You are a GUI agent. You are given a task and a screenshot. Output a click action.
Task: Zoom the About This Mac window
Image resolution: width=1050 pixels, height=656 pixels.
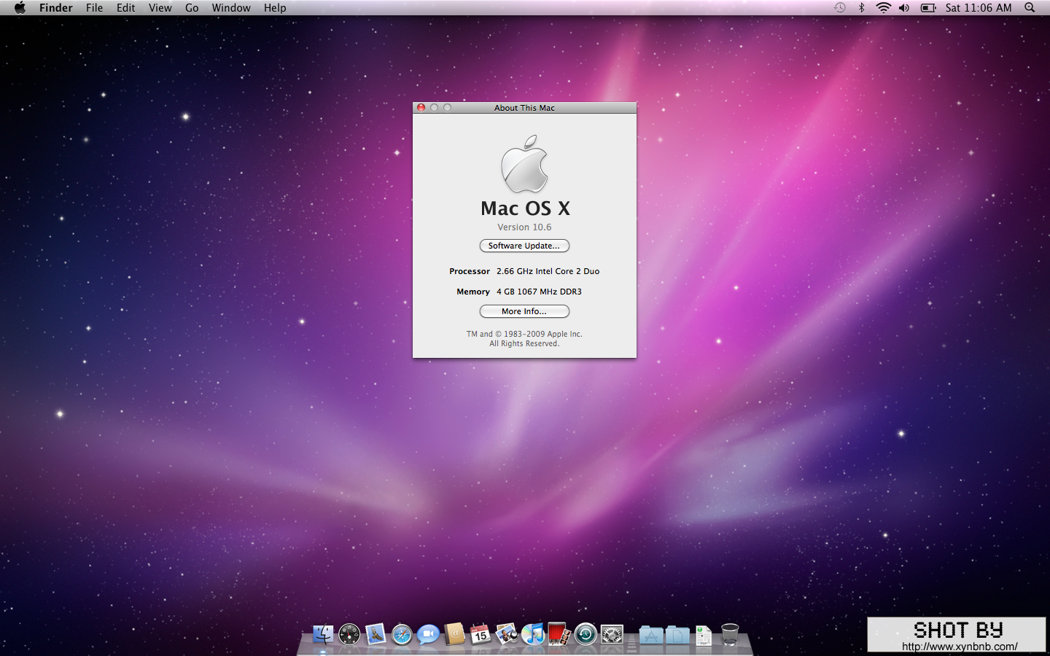(x=447, y=108)
